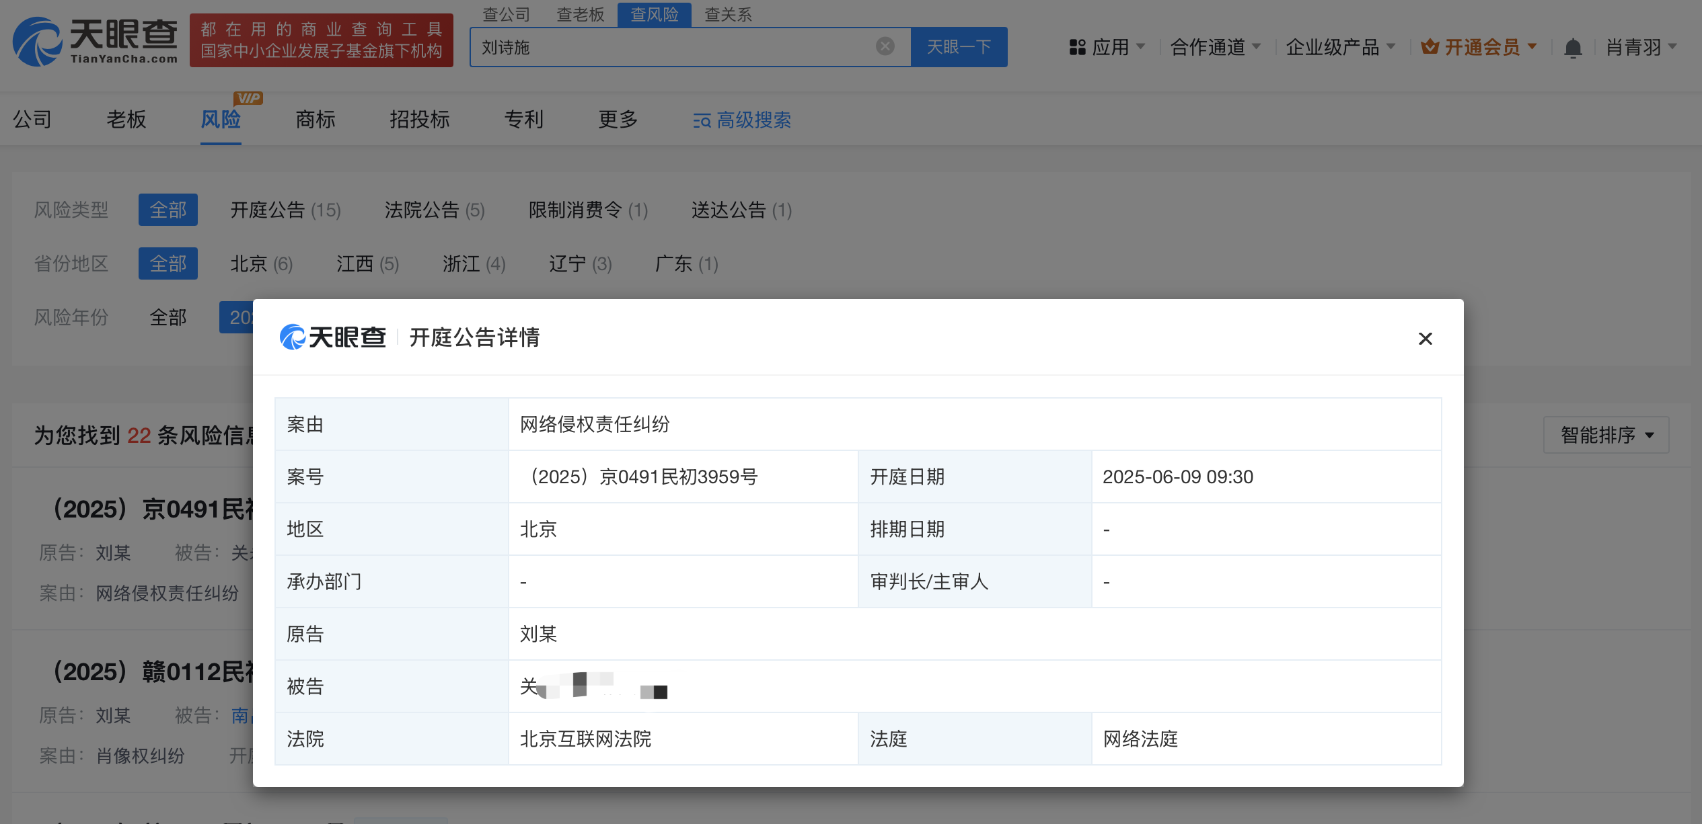Select 全部 under 风险类型 filter
Viewport: 1702px width, 824px height.
click(x=168, y=210)
